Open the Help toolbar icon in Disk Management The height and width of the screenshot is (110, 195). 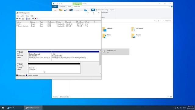27,19
